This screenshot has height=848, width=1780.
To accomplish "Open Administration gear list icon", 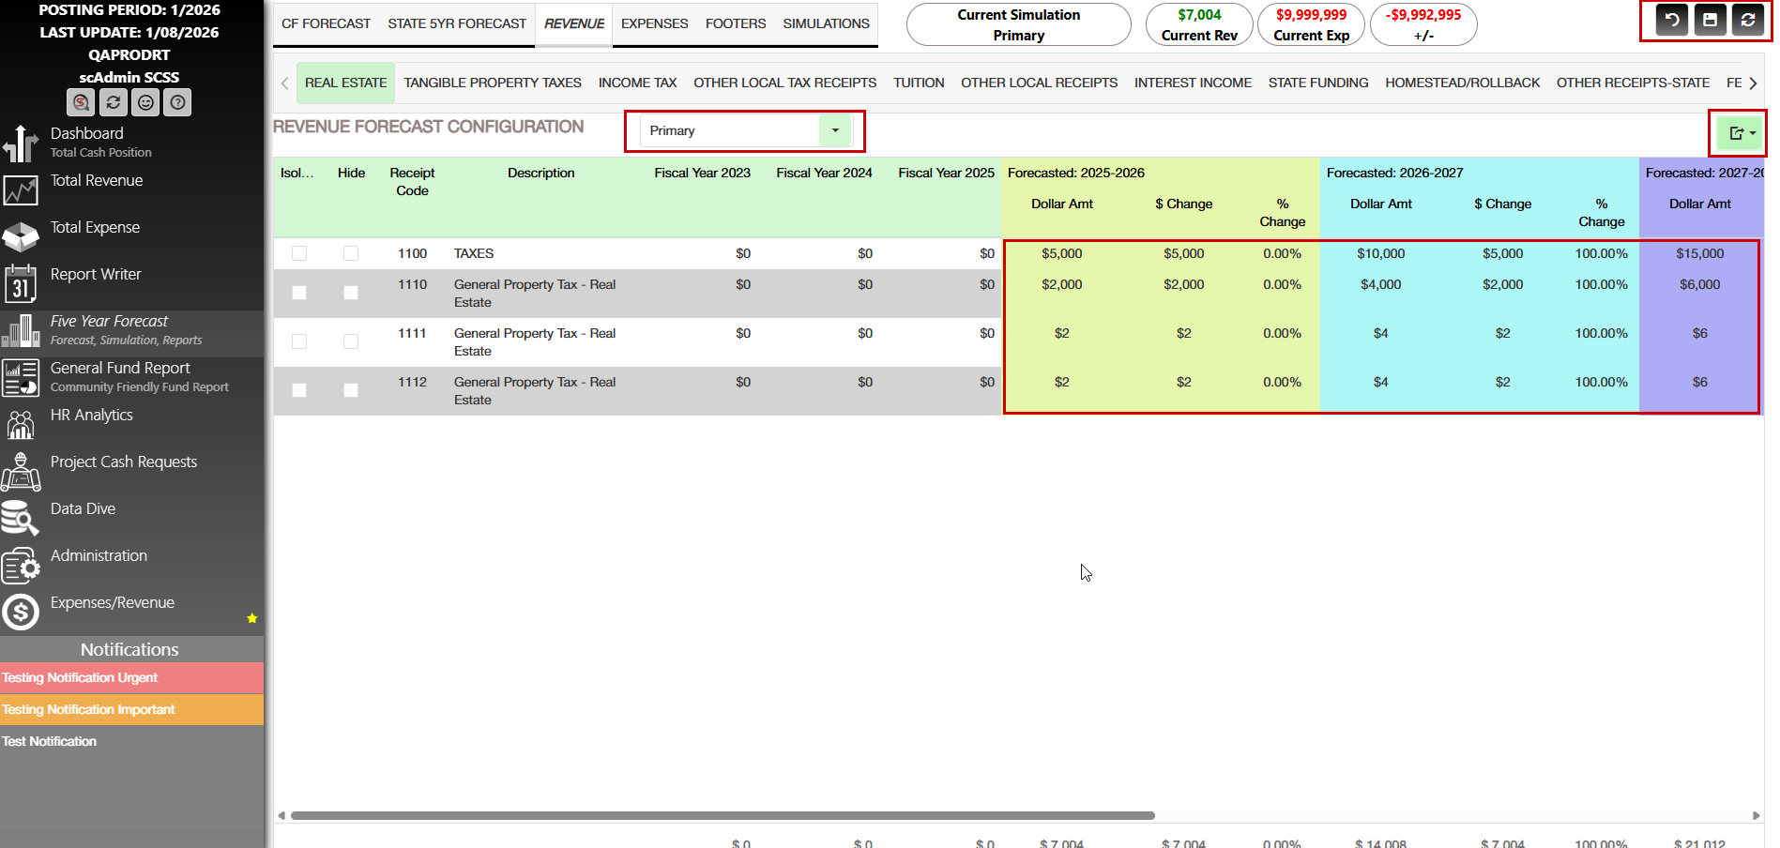I will pyautogui.click(x=21, y=566).
